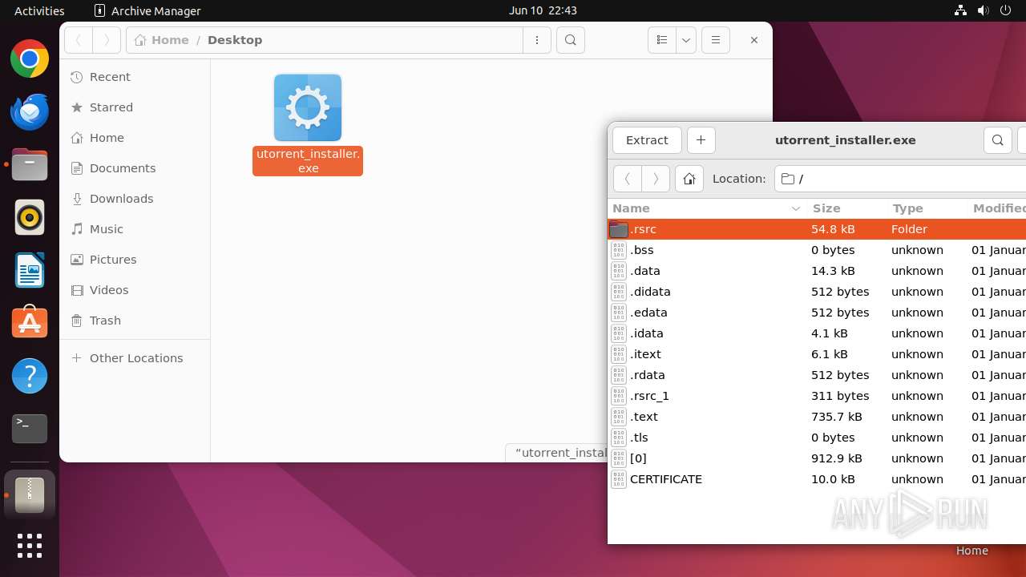Open Pictures in Files sidebar

click(135, 260)
